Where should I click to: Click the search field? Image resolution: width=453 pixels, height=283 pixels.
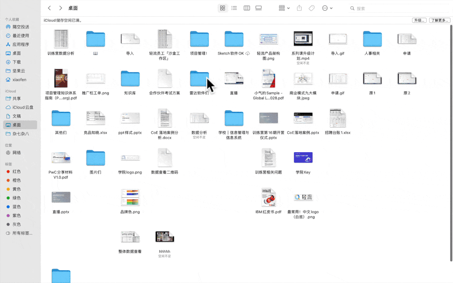point(400,8)
